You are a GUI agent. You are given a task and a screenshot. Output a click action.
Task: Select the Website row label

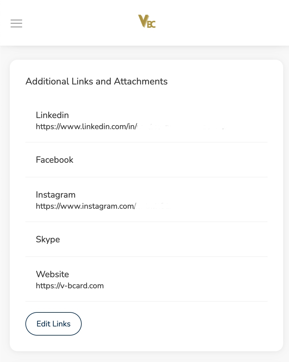coord(52,274)
